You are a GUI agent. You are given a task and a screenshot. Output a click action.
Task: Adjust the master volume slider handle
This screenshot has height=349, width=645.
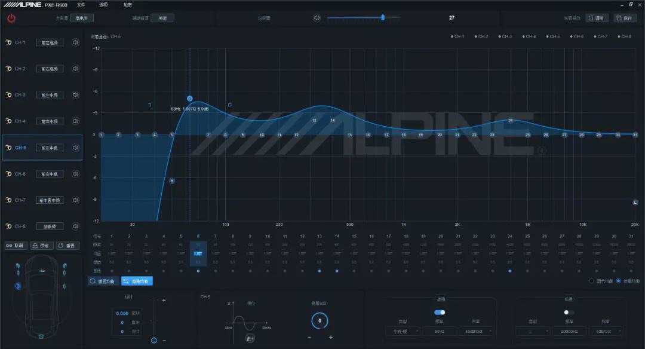pyautogui.click(x=383, y=17)
